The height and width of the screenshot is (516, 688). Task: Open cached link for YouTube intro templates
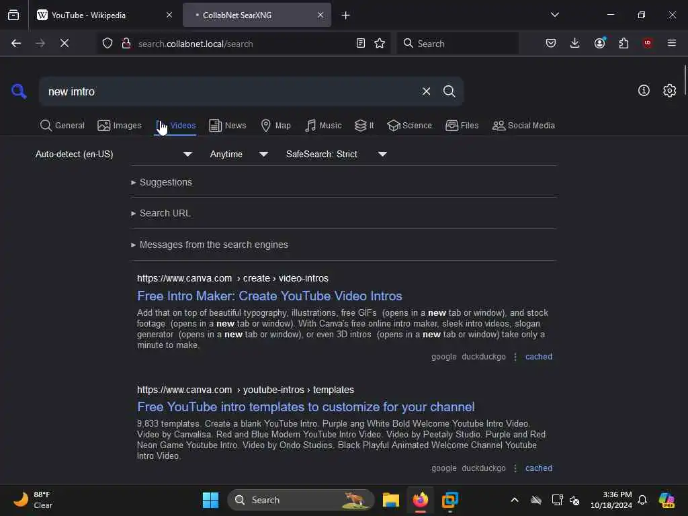coord(539,468)
